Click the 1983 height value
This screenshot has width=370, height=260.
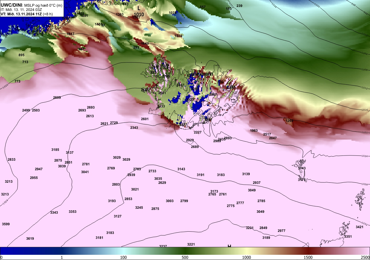point(254,131)
